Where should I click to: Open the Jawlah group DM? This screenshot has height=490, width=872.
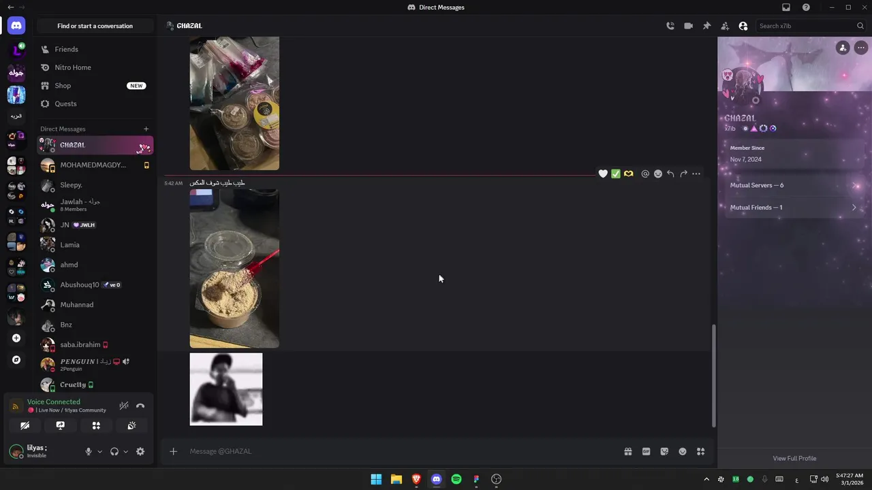(x=95, y=205)
